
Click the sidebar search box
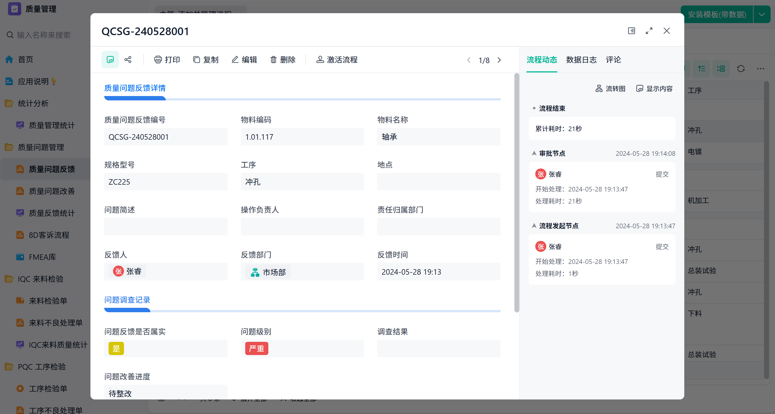pyautogui.click(x=44, y=35)
